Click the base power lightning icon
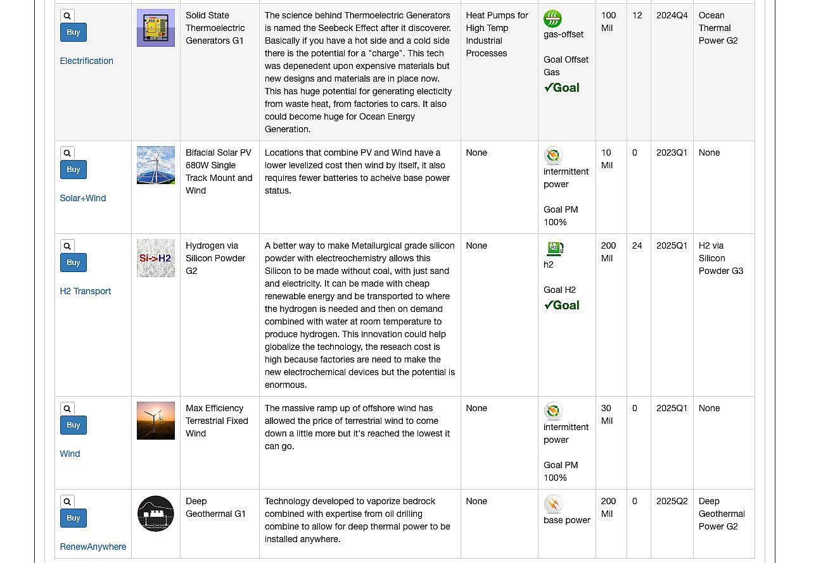Screen dimensions: 828x563 point(553,504)
